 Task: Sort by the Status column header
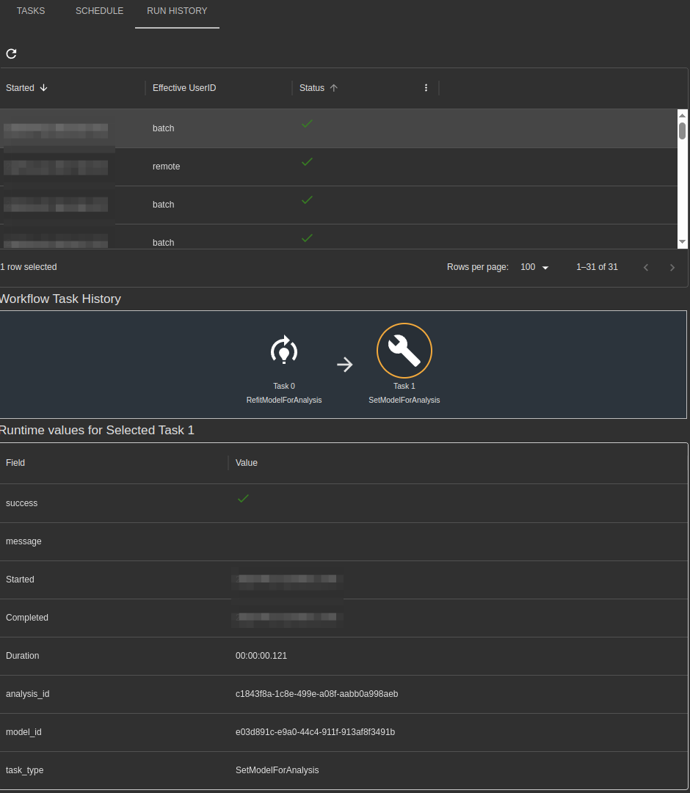(312, 88)
